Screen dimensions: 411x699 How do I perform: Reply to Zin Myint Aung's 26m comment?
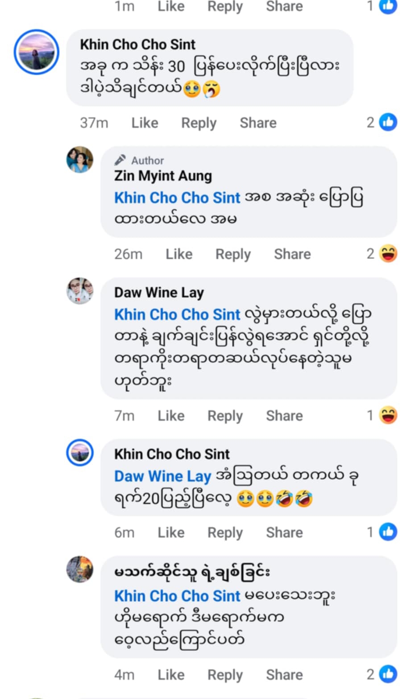(x=233, y=254)
